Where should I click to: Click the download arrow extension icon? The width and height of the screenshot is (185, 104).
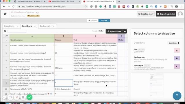(x=105, y=7)
